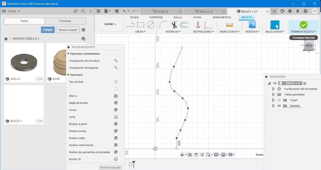Activate the Pan hand tool
This screenshot has width=321, height=170.
[x=196, y=155]
